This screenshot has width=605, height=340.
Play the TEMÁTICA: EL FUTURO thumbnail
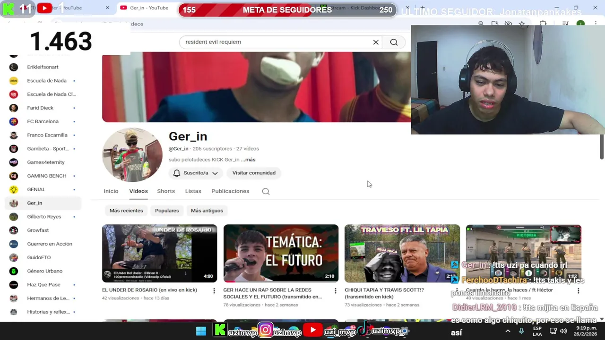[x=281, y=254]
